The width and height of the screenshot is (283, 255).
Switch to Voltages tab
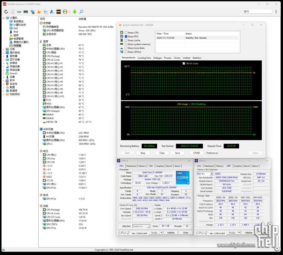click(x=157, y=58)
